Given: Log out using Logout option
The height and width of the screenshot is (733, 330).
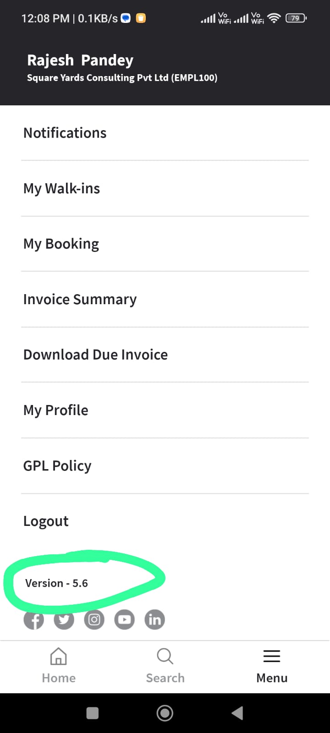Looking at the screenshot, I should 46,521.
